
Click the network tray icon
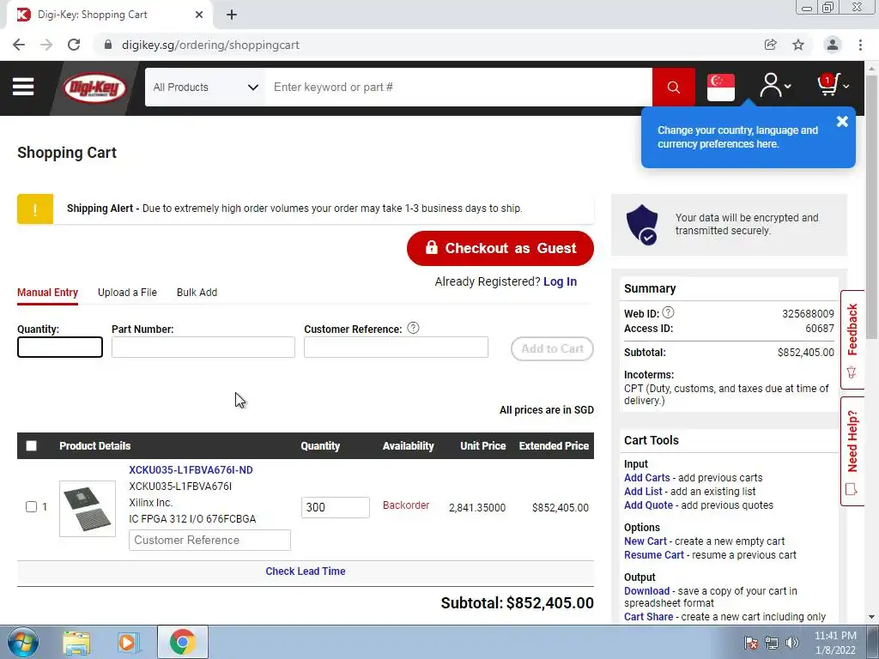point(772,643)
